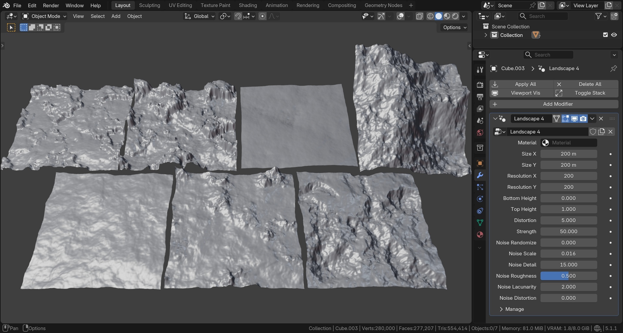Click the Blender logo menu icon

click(6, 6)
